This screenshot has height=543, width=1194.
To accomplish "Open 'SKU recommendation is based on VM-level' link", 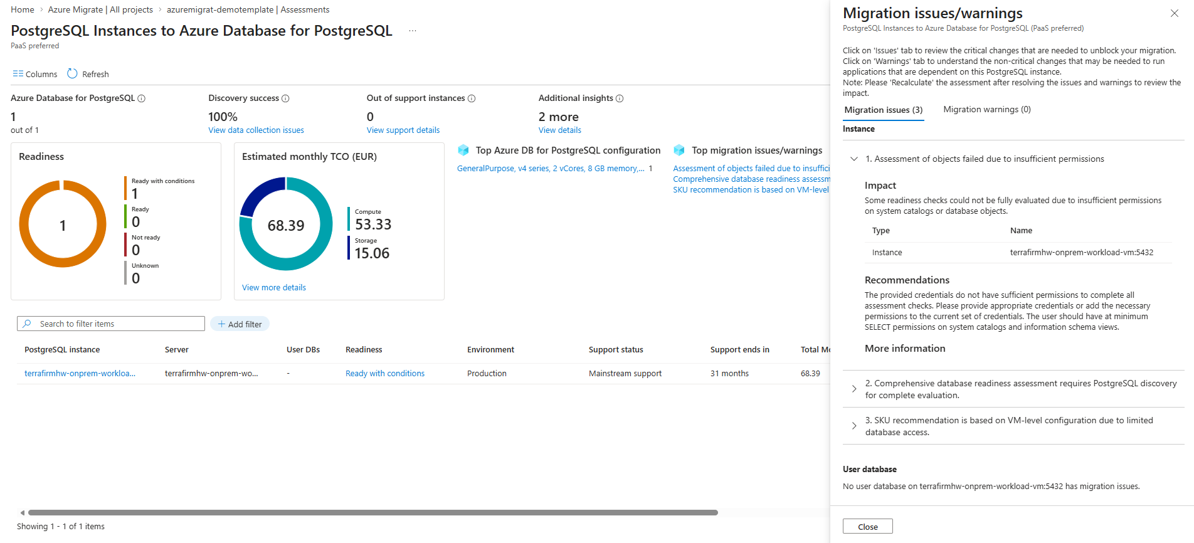I will 751,190.
